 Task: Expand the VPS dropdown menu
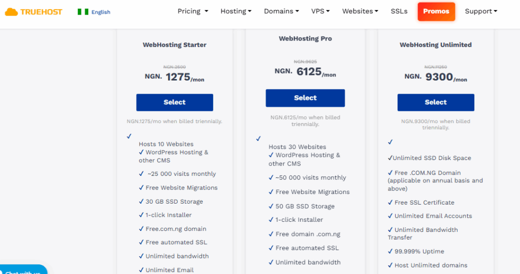(320, 11)
